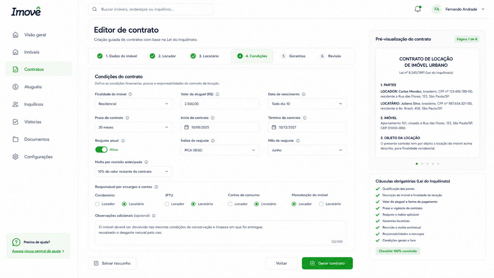Go to second preview page dot
Viewport: 494px width, 278px height.
(422, 164)
